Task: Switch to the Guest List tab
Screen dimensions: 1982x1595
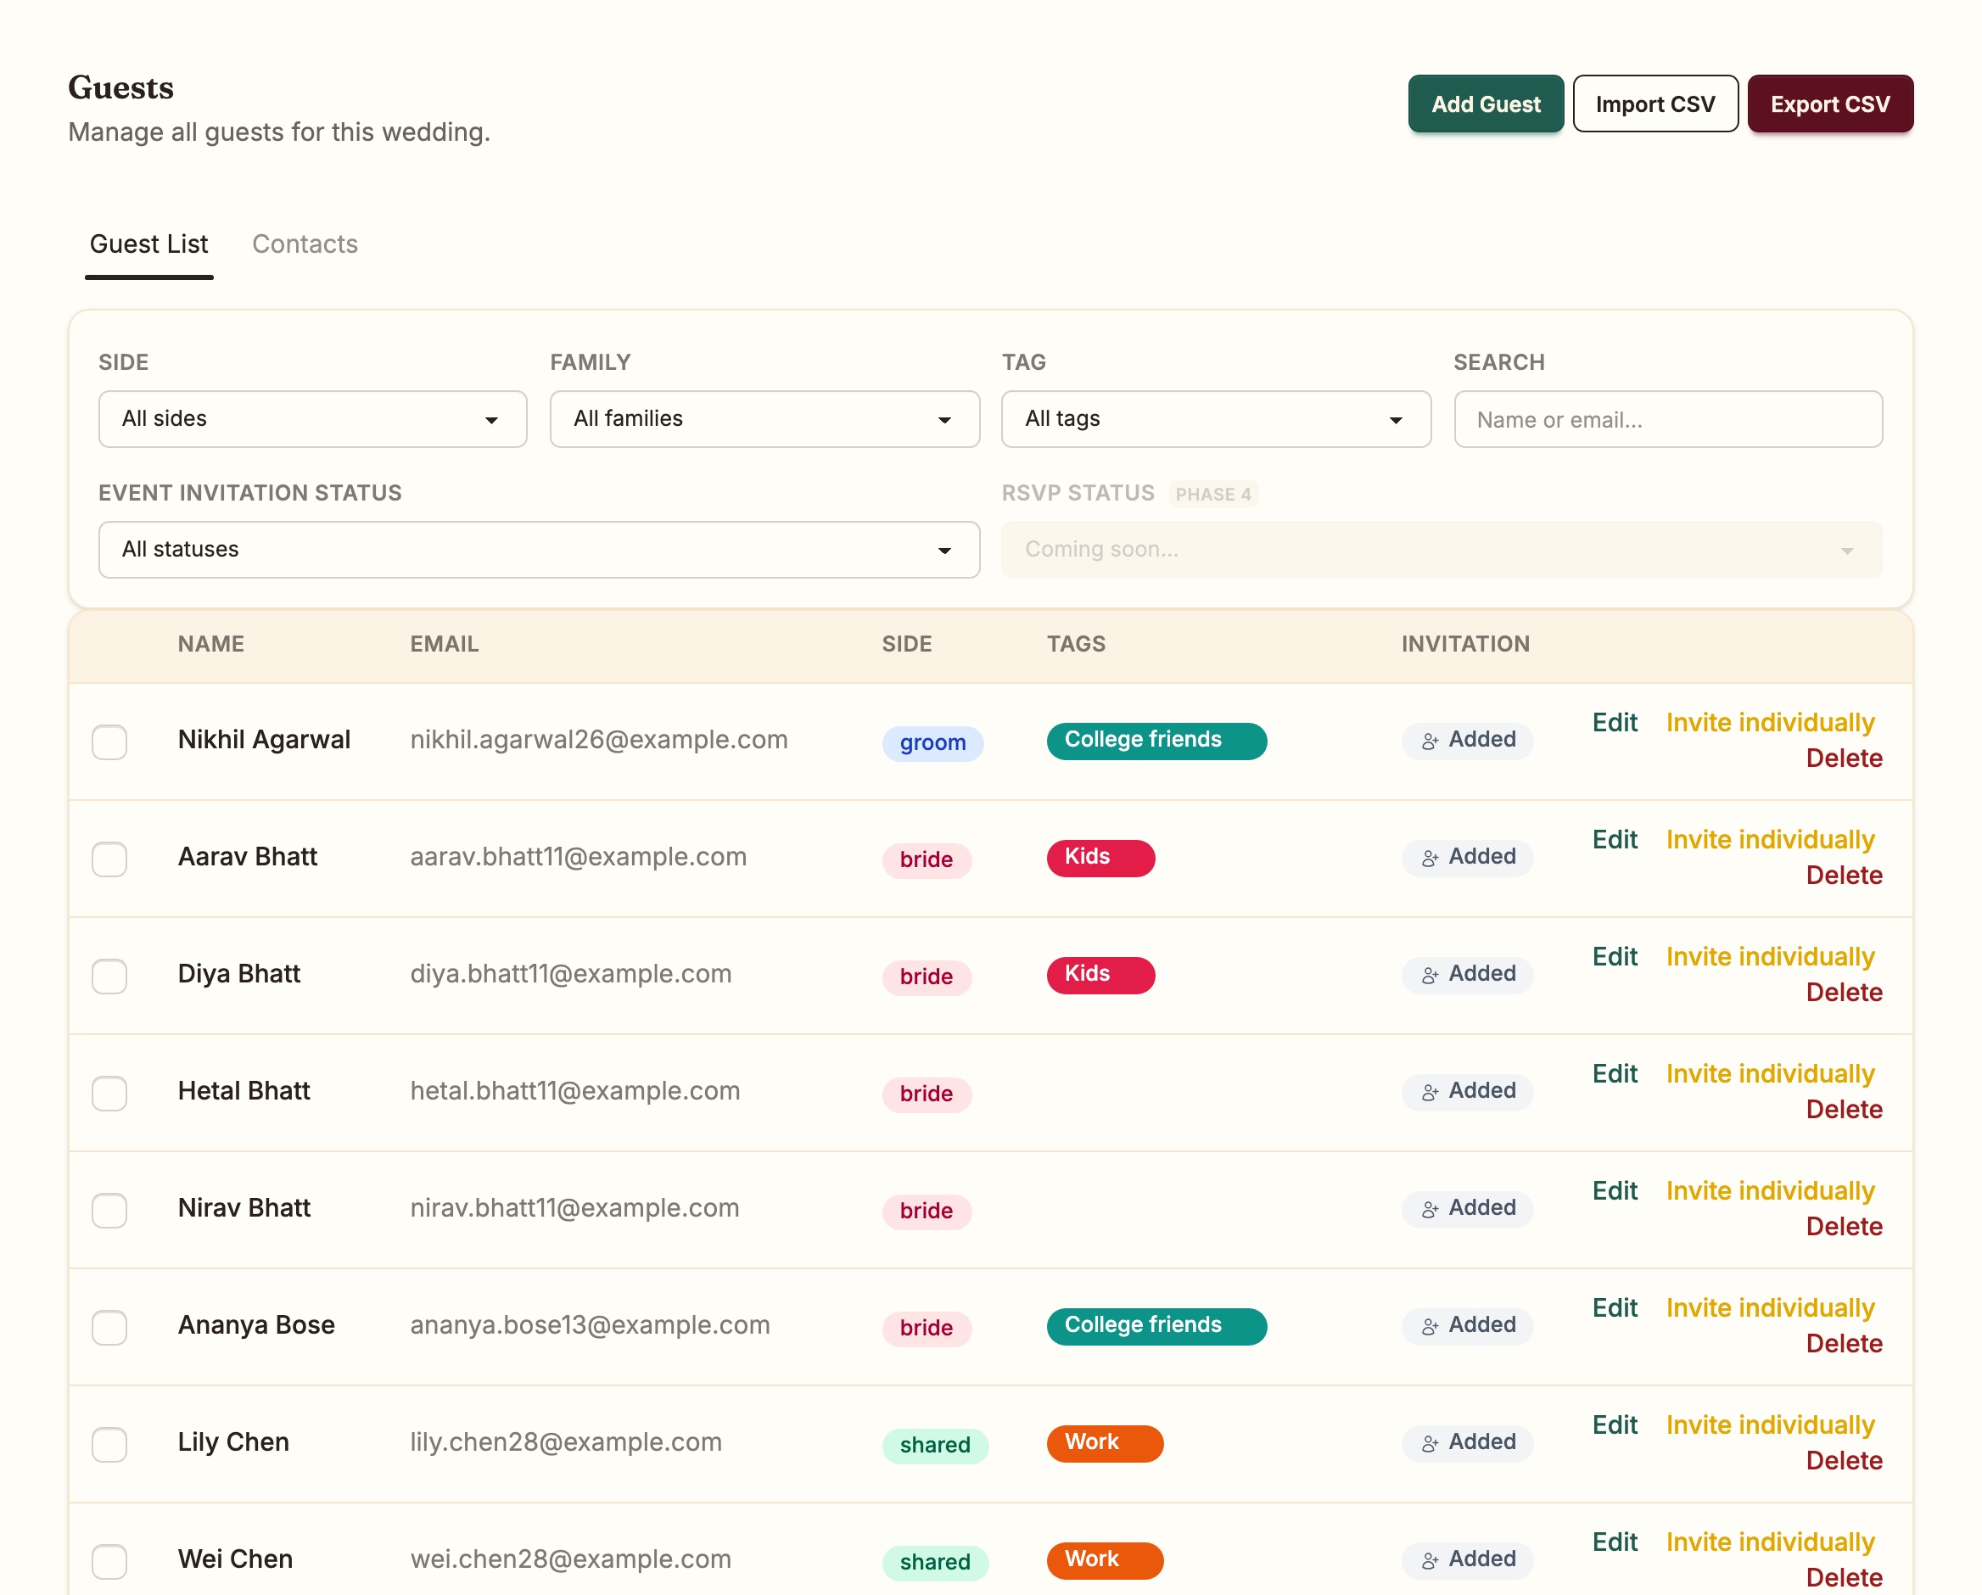Action: click(149, 243)
